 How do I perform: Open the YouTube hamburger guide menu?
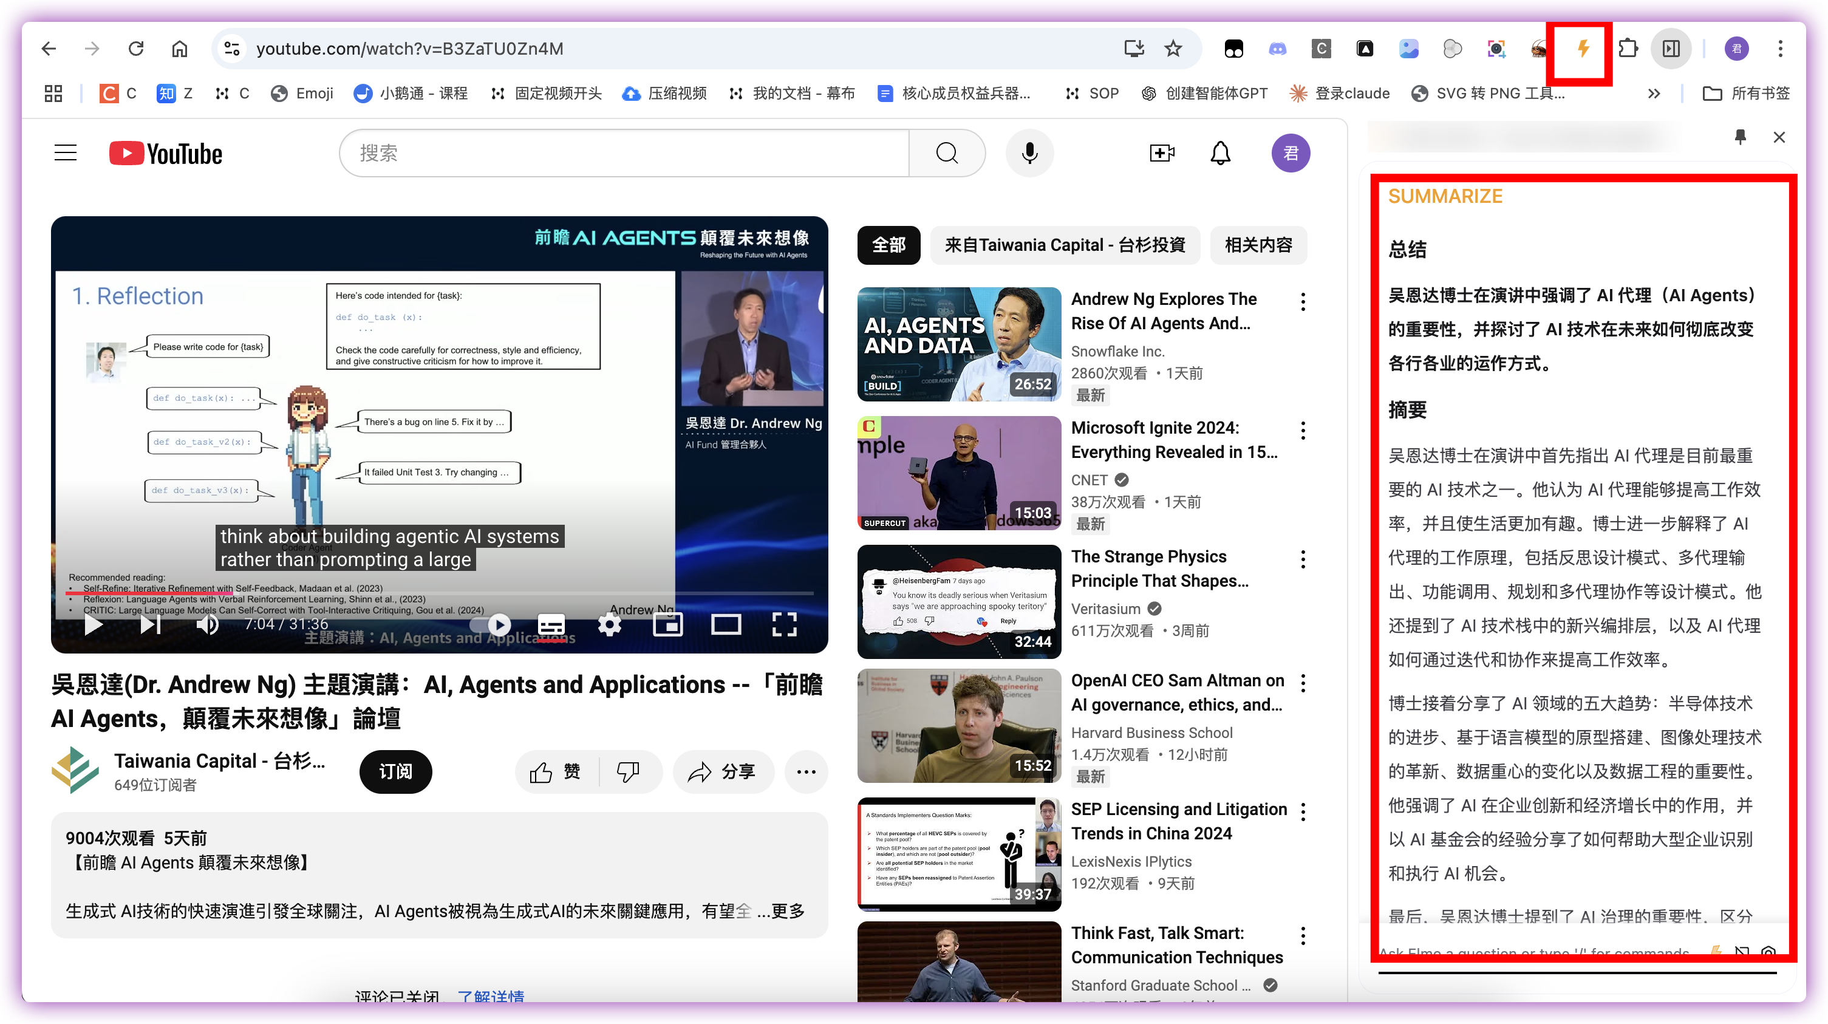[x=66, y=152]
